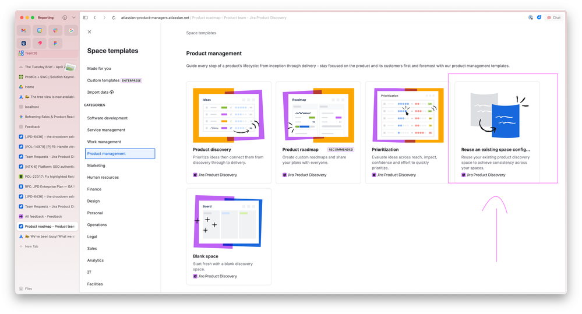Image resolution: width=582 pixels, height=314 pixels.
Task: Toggle the browser sidebar icon
Action: 86,17
